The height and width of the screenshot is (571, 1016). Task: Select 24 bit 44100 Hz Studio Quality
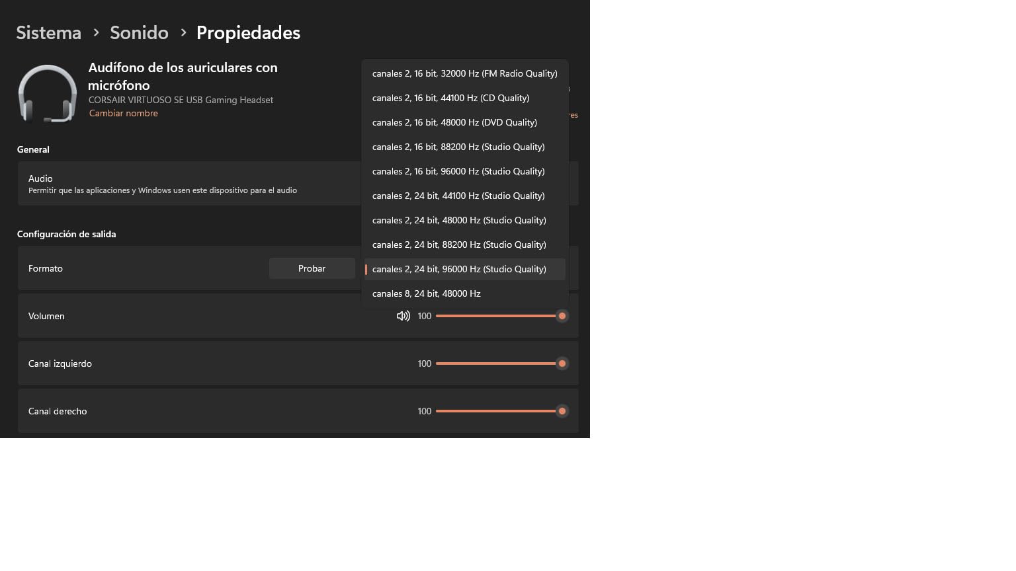point(465,196)
